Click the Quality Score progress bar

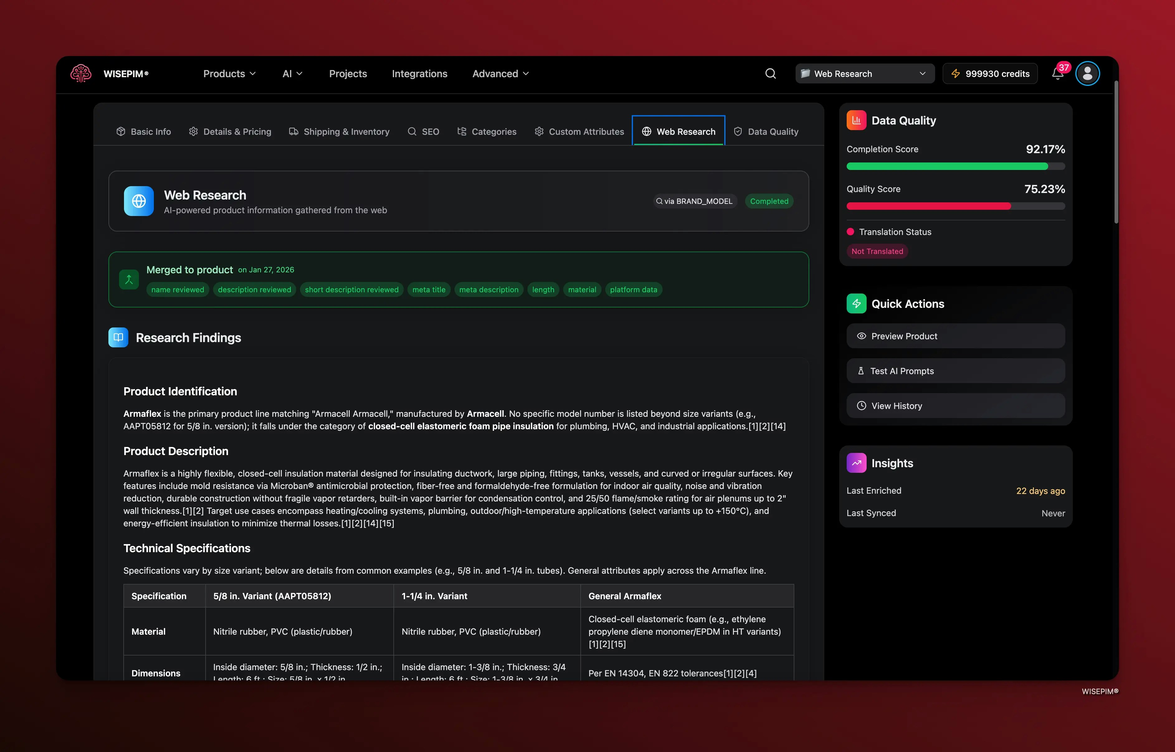955,206
